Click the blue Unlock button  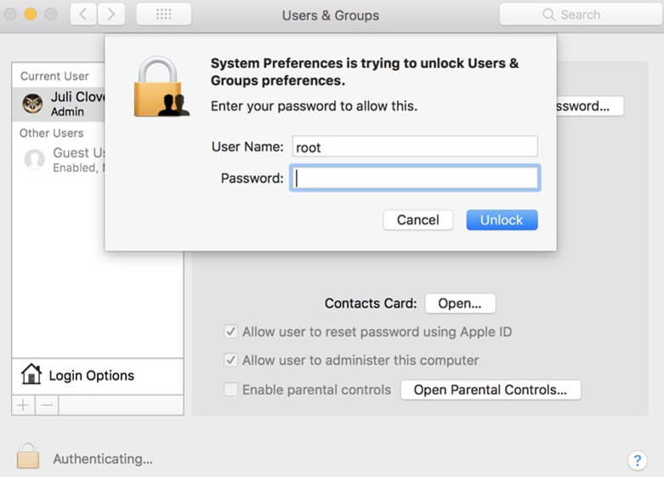502,220
